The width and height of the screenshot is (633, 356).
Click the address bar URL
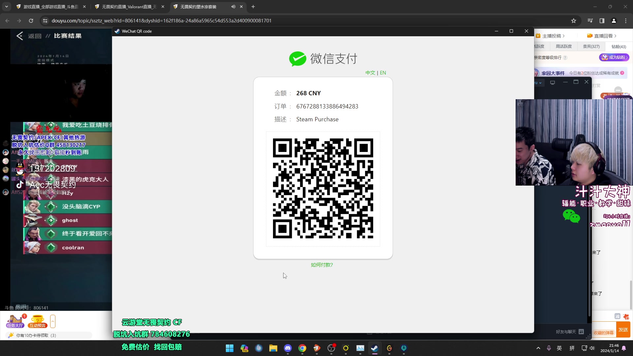pos(162,20)
